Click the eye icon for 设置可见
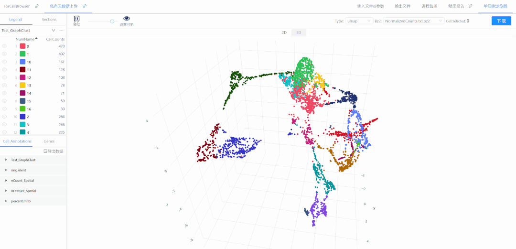The image size is (516, 249). 127,19
